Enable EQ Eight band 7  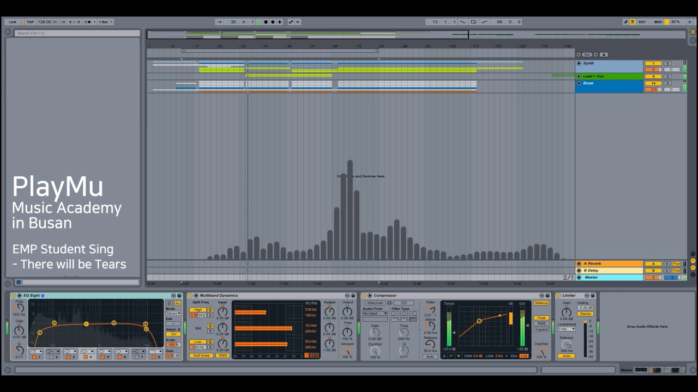137,357
